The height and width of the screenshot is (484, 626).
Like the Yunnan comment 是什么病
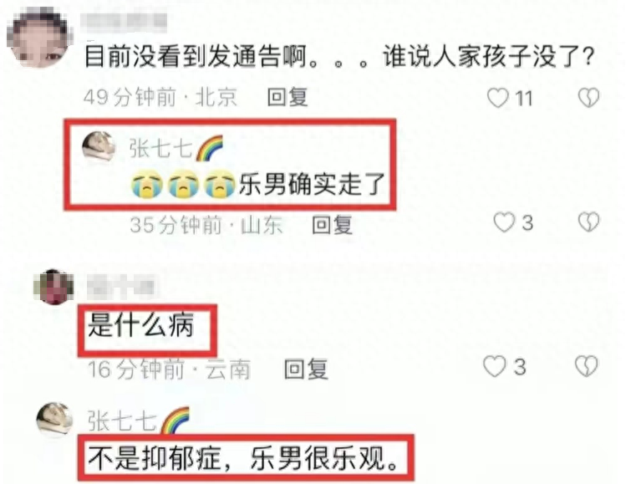point(494,367)
